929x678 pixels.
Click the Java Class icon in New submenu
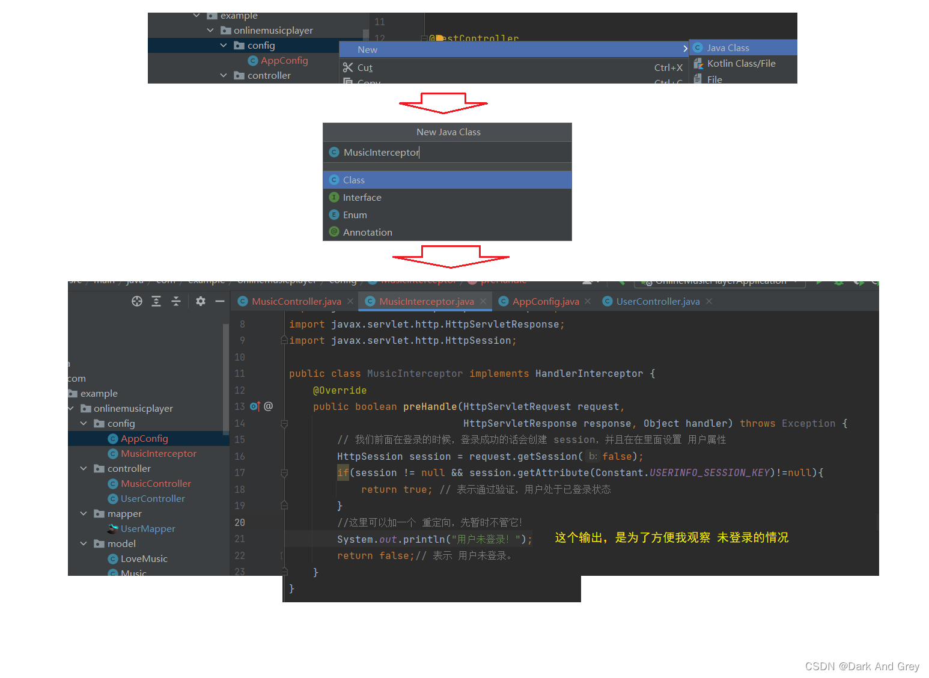click(x=698, y=47)
